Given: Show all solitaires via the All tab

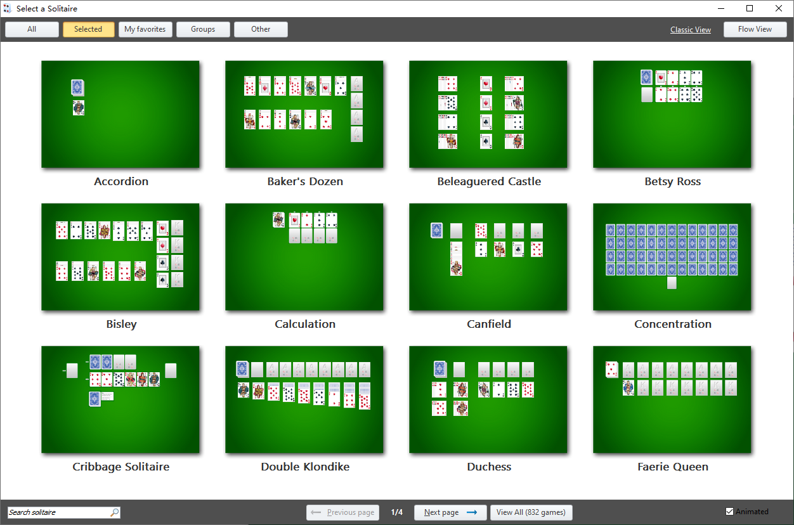Looking at the screenshot, I should (32, 29).
